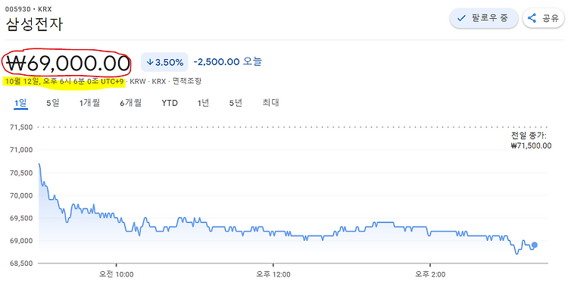Show the 최대 maximum range
This screenshot has width=568, height=284.
point(270,103)
